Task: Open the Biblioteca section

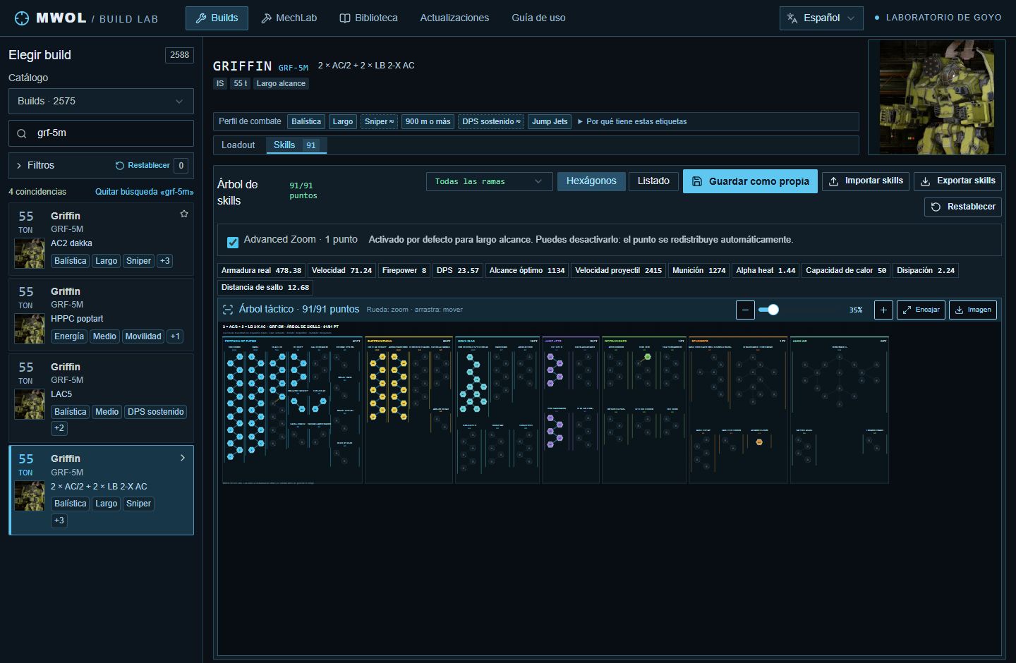Action: [x=368, y=18]
